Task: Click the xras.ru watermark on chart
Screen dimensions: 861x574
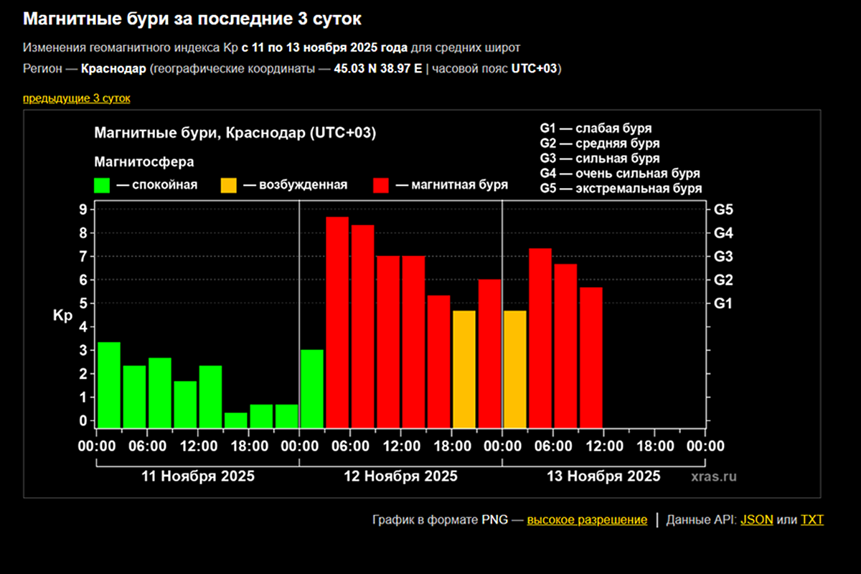Action: click(714, 476)
